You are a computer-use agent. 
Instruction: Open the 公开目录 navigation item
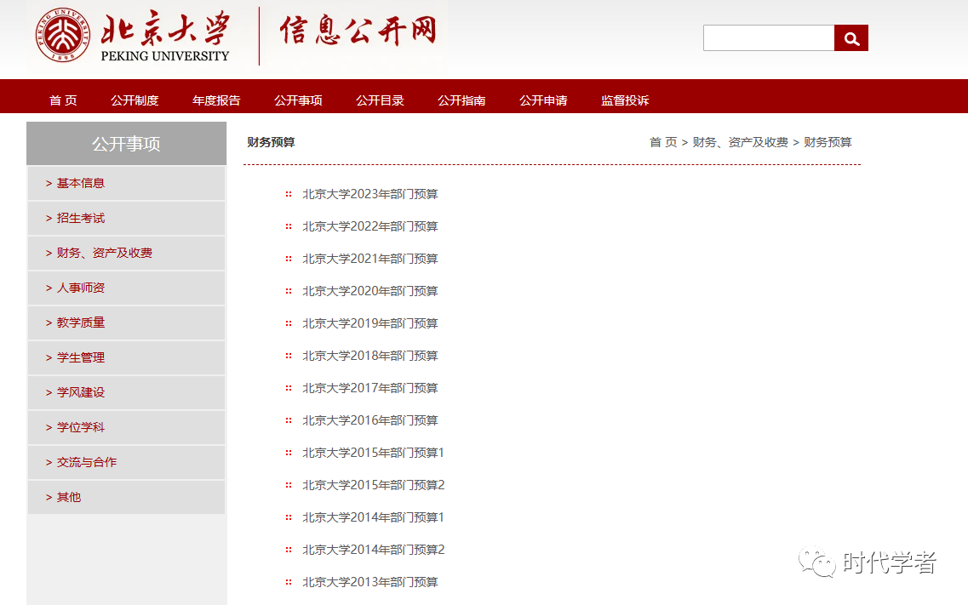pyautogui.click(x=380, y=100)
